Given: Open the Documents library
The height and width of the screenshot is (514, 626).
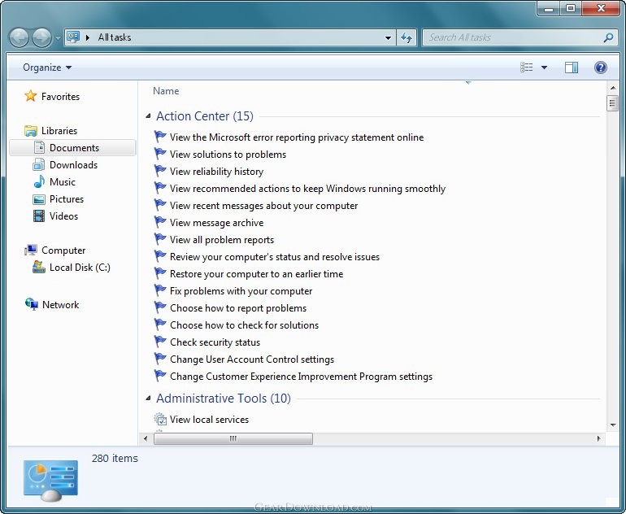Looking at the screenshot, I should tap(74, 148).
